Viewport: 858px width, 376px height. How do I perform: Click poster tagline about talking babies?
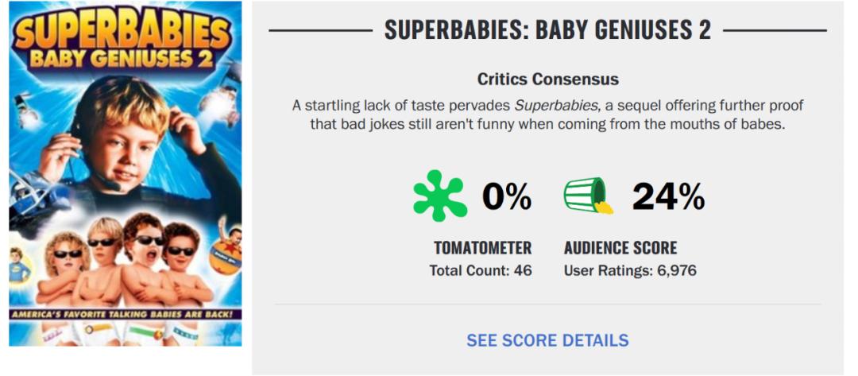126,314
